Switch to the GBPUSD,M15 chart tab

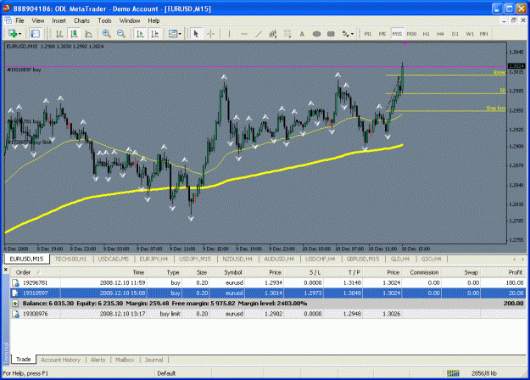pos(363,259)
